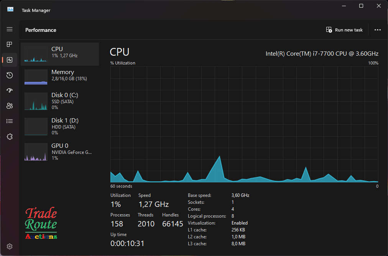
Task: Open the Processes page icon in sidebar
Action: click(10, 45)
